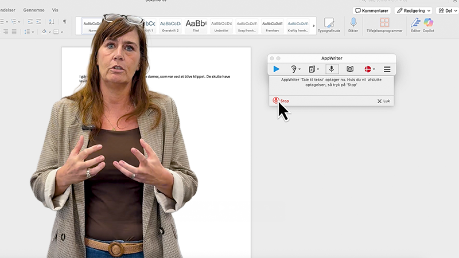Screen dimensions: 459x258
Task: Toggle the show paragraph marks pilcrow icon
Action: pyautogui.click(x=64, y=21)
